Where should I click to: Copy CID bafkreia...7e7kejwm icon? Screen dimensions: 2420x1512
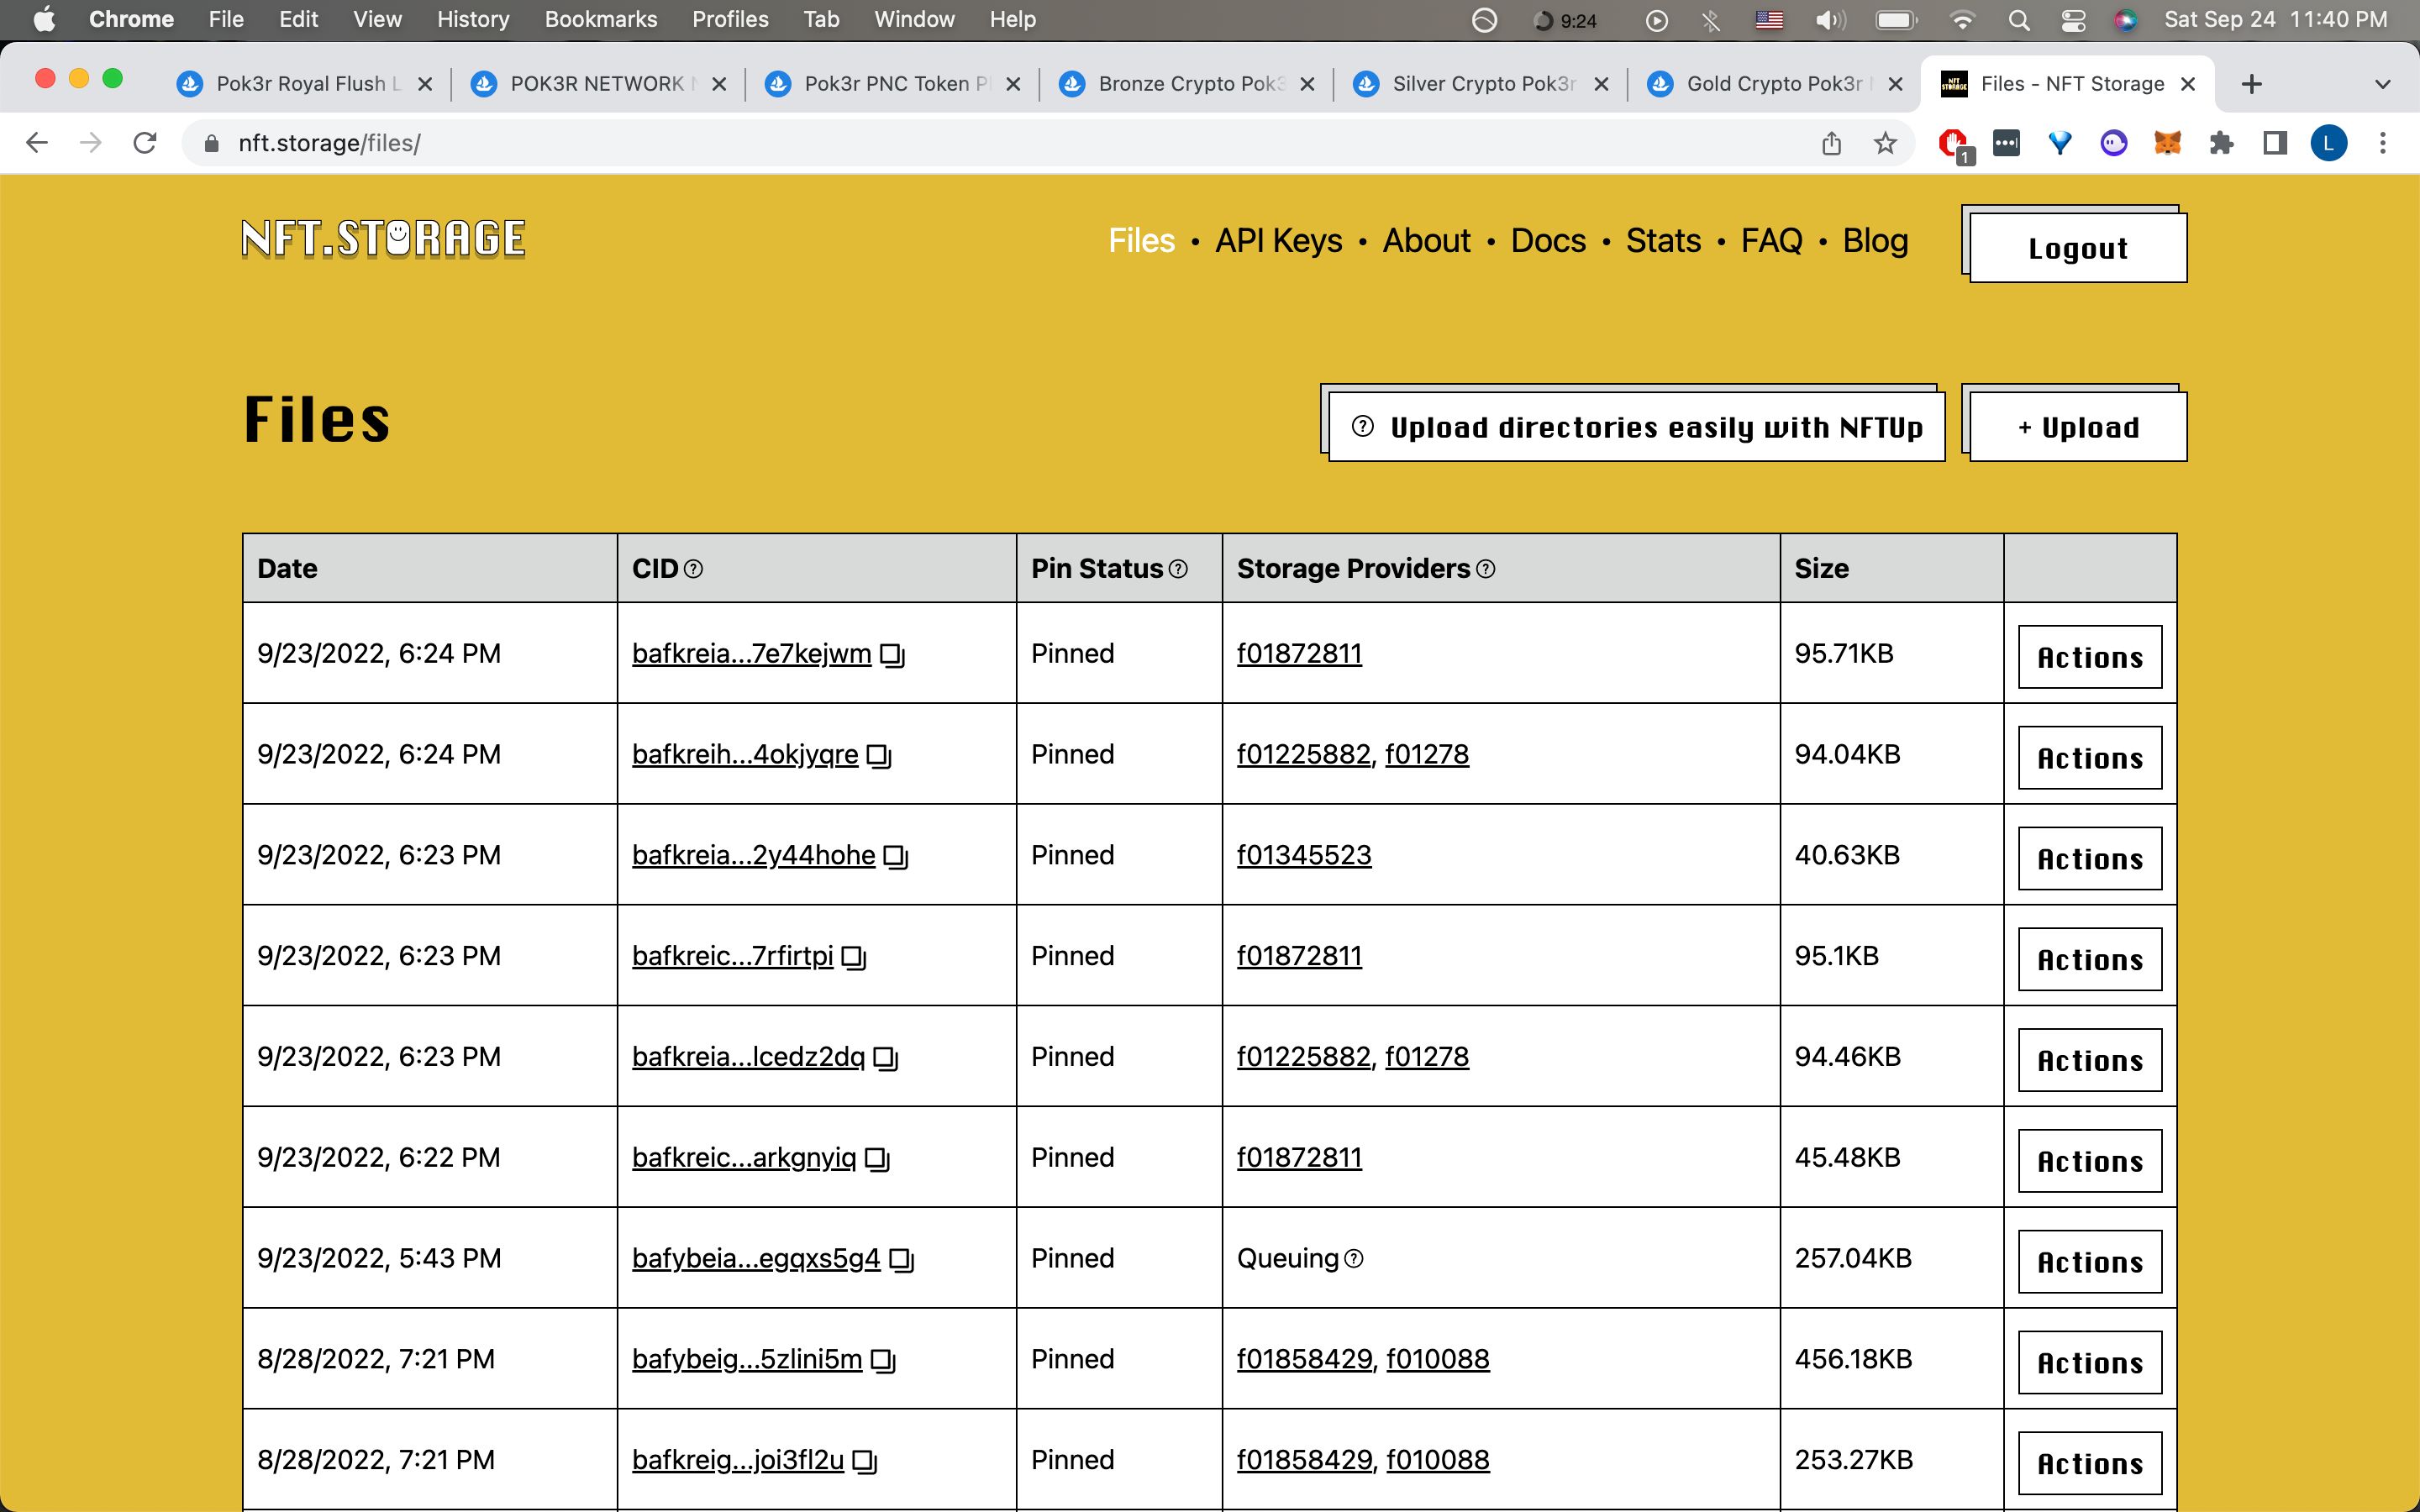click(x=892, y=655)
